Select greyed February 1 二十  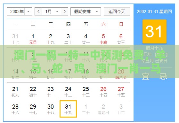coord(86,109)
